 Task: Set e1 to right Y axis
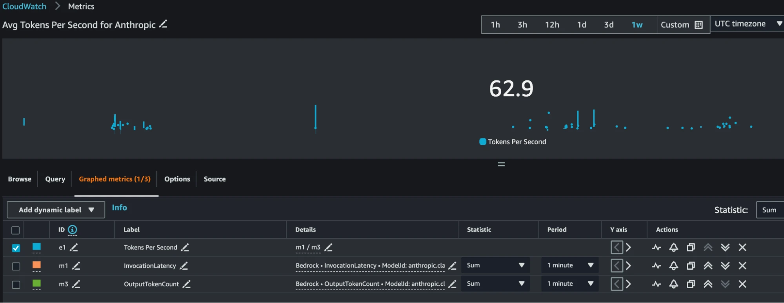[x=628, y=247]
